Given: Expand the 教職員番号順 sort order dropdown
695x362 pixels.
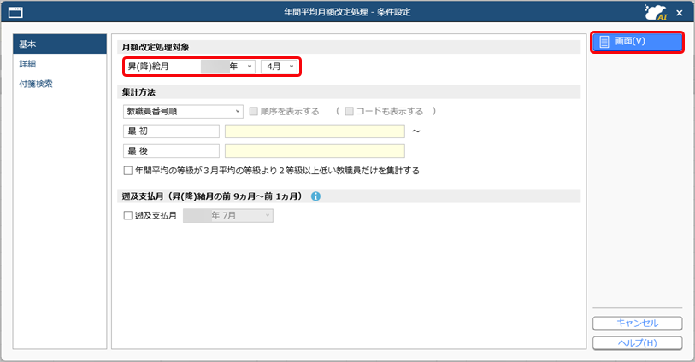Looking at the screenshot, I should point(183,111).
